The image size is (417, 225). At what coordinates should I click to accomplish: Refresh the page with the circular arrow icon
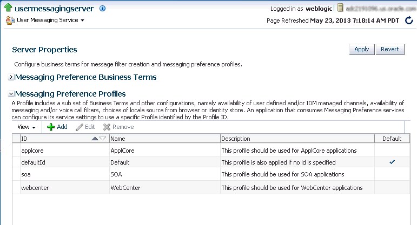[409, 20]
